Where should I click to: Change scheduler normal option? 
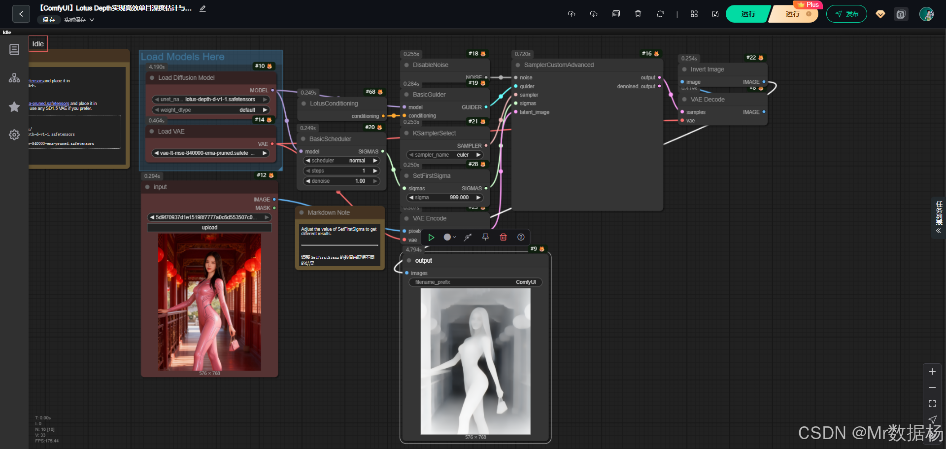[x=341, y=161]
